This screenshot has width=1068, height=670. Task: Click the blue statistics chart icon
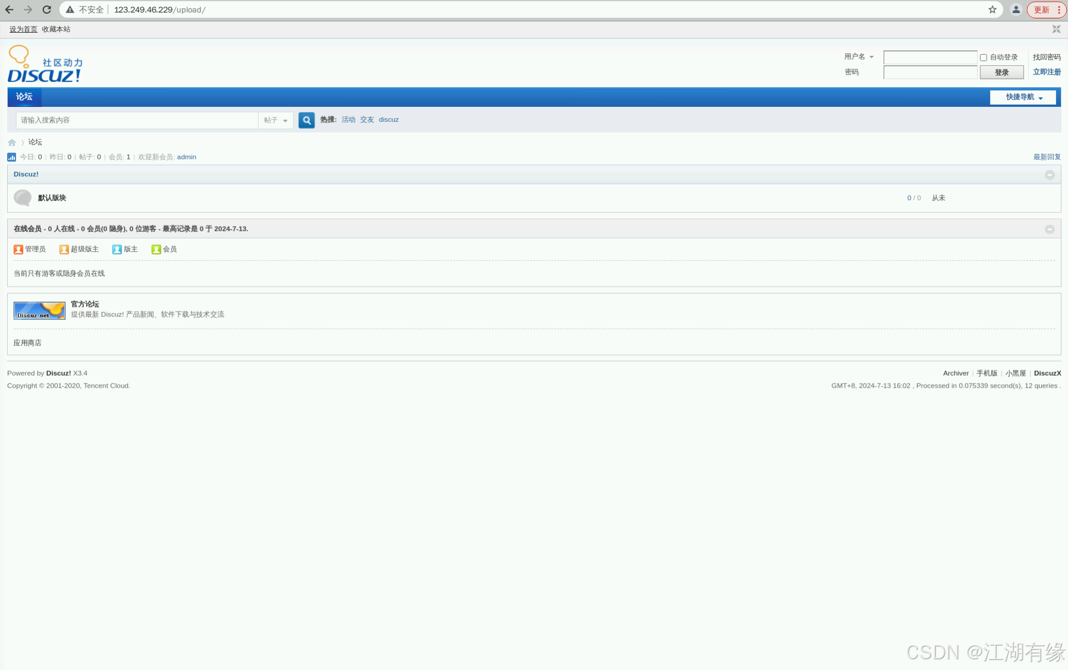(11, 157)
